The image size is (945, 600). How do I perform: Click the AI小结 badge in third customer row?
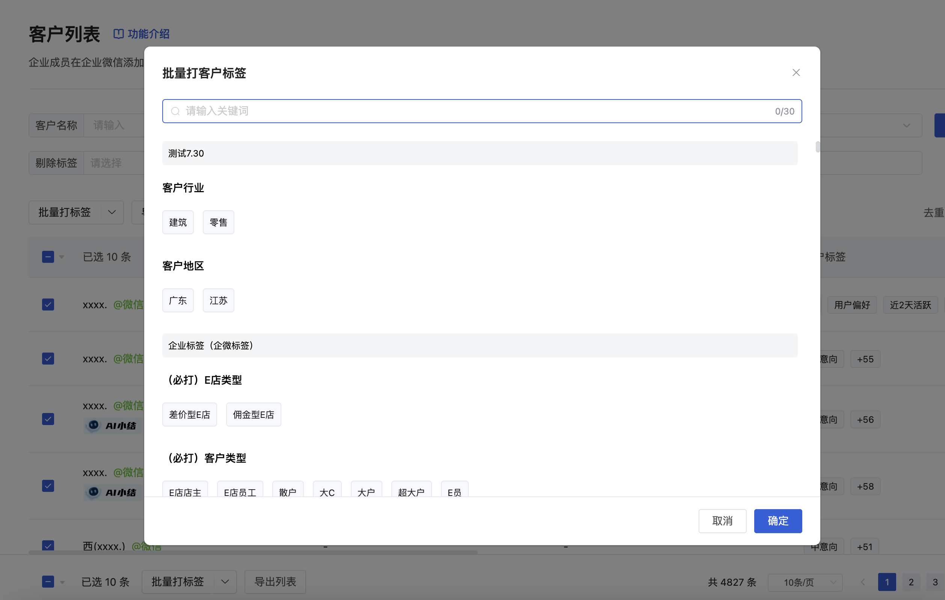113,425
